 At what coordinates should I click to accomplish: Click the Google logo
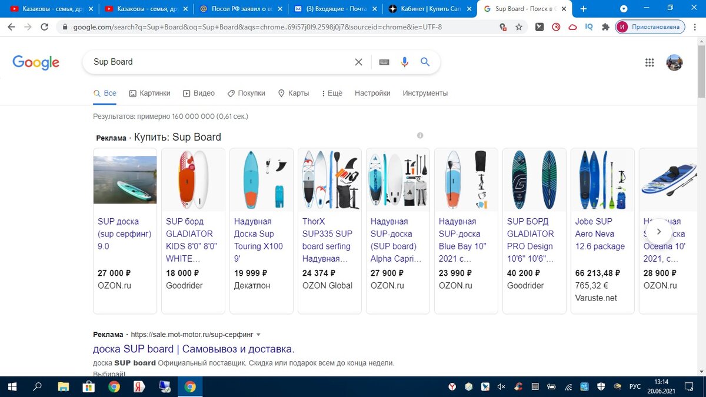pyautogui.click(x=36, y=62)
